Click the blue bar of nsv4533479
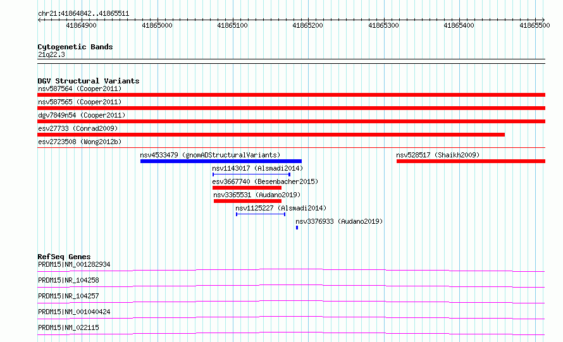563x342 pixels. tap(221, 161)
